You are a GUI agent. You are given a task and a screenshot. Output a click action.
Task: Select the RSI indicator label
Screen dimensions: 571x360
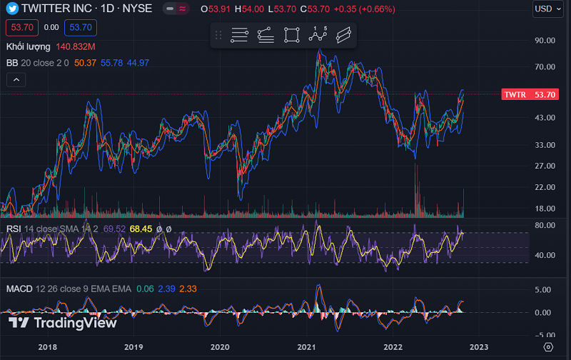click(x=14, y=229)
